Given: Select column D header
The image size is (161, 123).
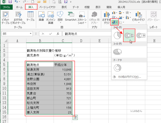Looking at the screenshot, I should tap(81, 41).
